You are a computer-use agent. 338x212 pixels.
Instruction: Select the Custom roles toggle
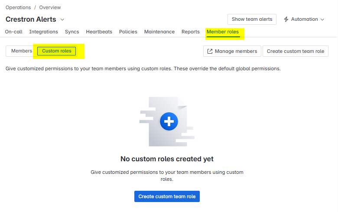click(56, 51)
